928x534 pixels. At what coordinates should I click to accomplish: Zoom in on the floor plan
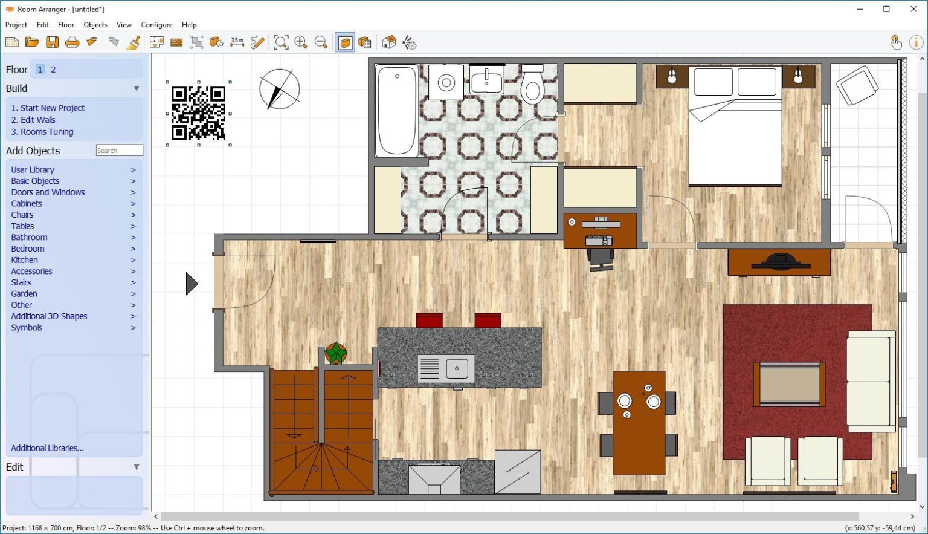[x=301, y=42]
